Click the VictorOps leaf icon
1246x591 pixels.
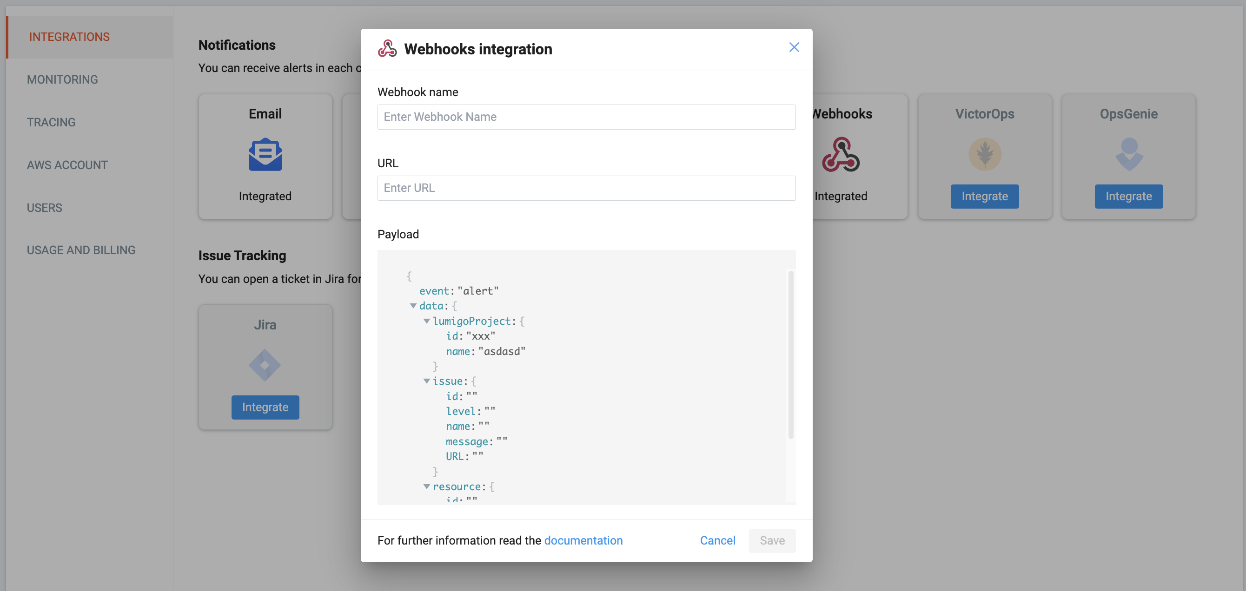(984, 155)
